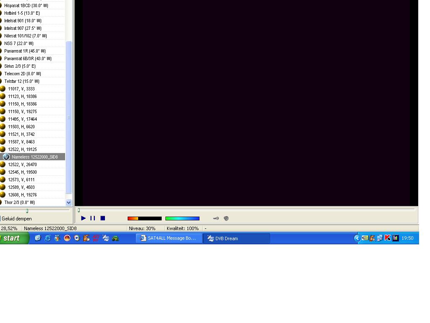Select satellite NSS 7 (22.0° W)
The image size is (430, 323).
coord(19,43)
